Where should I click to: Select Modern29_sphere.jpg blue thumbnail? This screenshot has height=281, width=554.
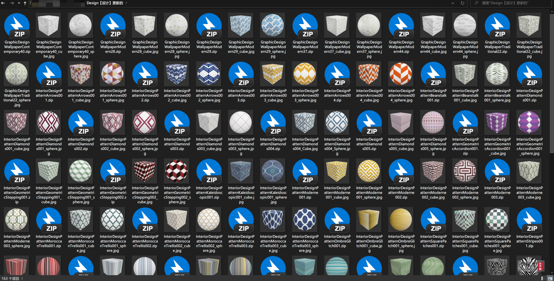tap(273, 25)
